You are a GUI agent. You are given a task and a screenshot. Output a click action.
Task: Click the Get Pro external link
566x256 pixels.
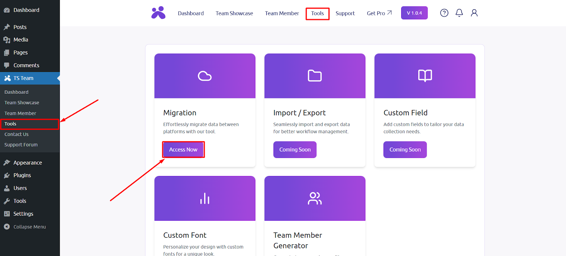point(379,13)
